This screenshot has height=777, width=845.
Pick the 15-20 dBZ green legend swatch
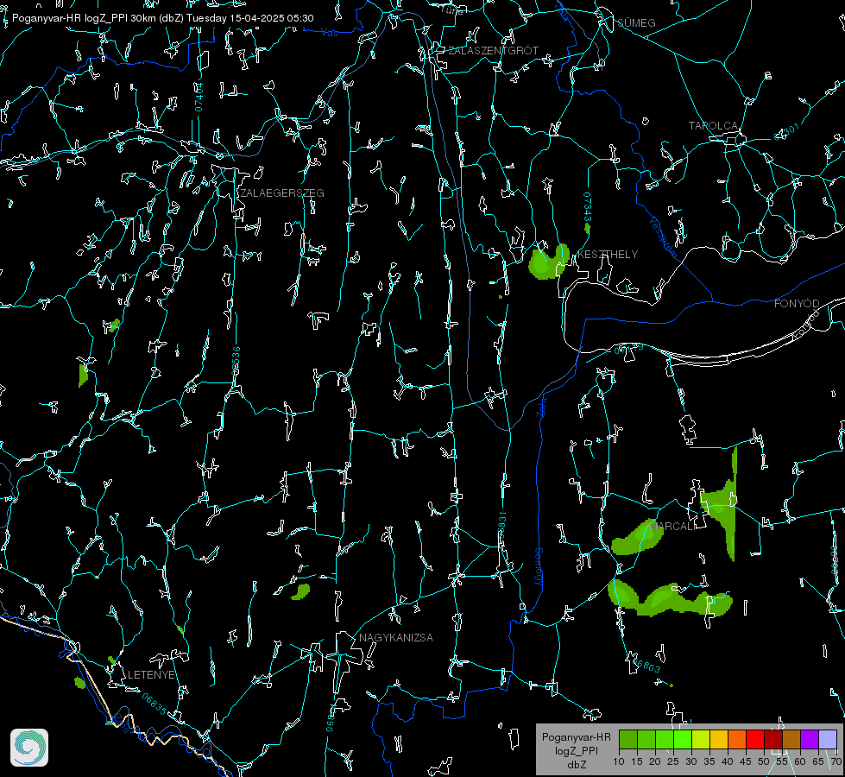click(x=646, y=739)
